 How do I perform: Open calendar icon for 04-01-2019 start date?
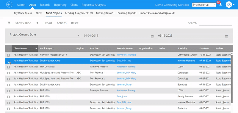[152, 36]
